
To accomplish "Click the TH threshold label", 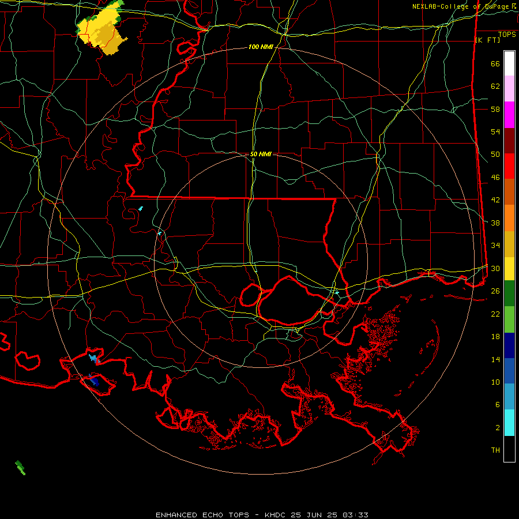I will click(495, 450).
